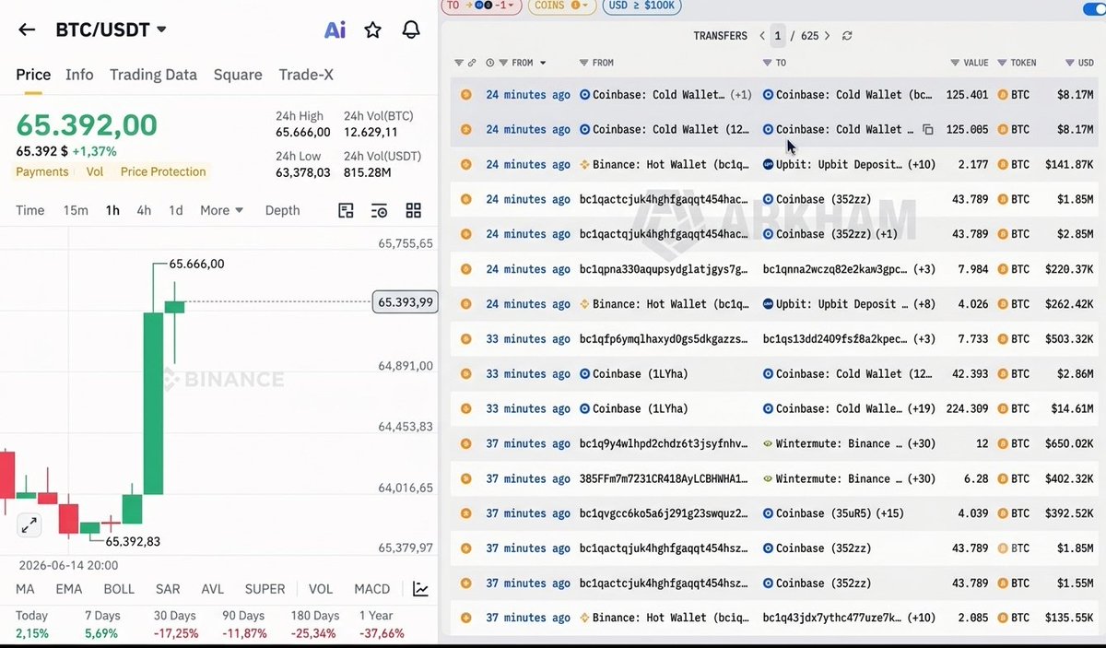Screen dimensions: 1106x648
Task: Select the 1h chart interval
Action: (112, 210)
